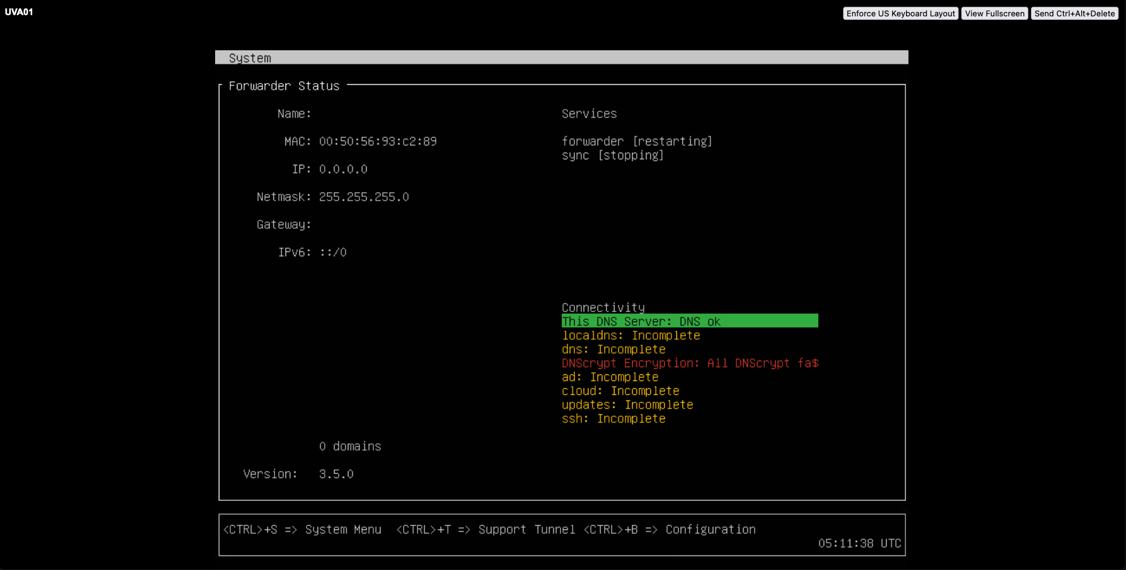The height and width of the screenshot is (570, 1126).
Task: Click the red DNScrypt Encryption status line
Action: (x=690, y=363)
